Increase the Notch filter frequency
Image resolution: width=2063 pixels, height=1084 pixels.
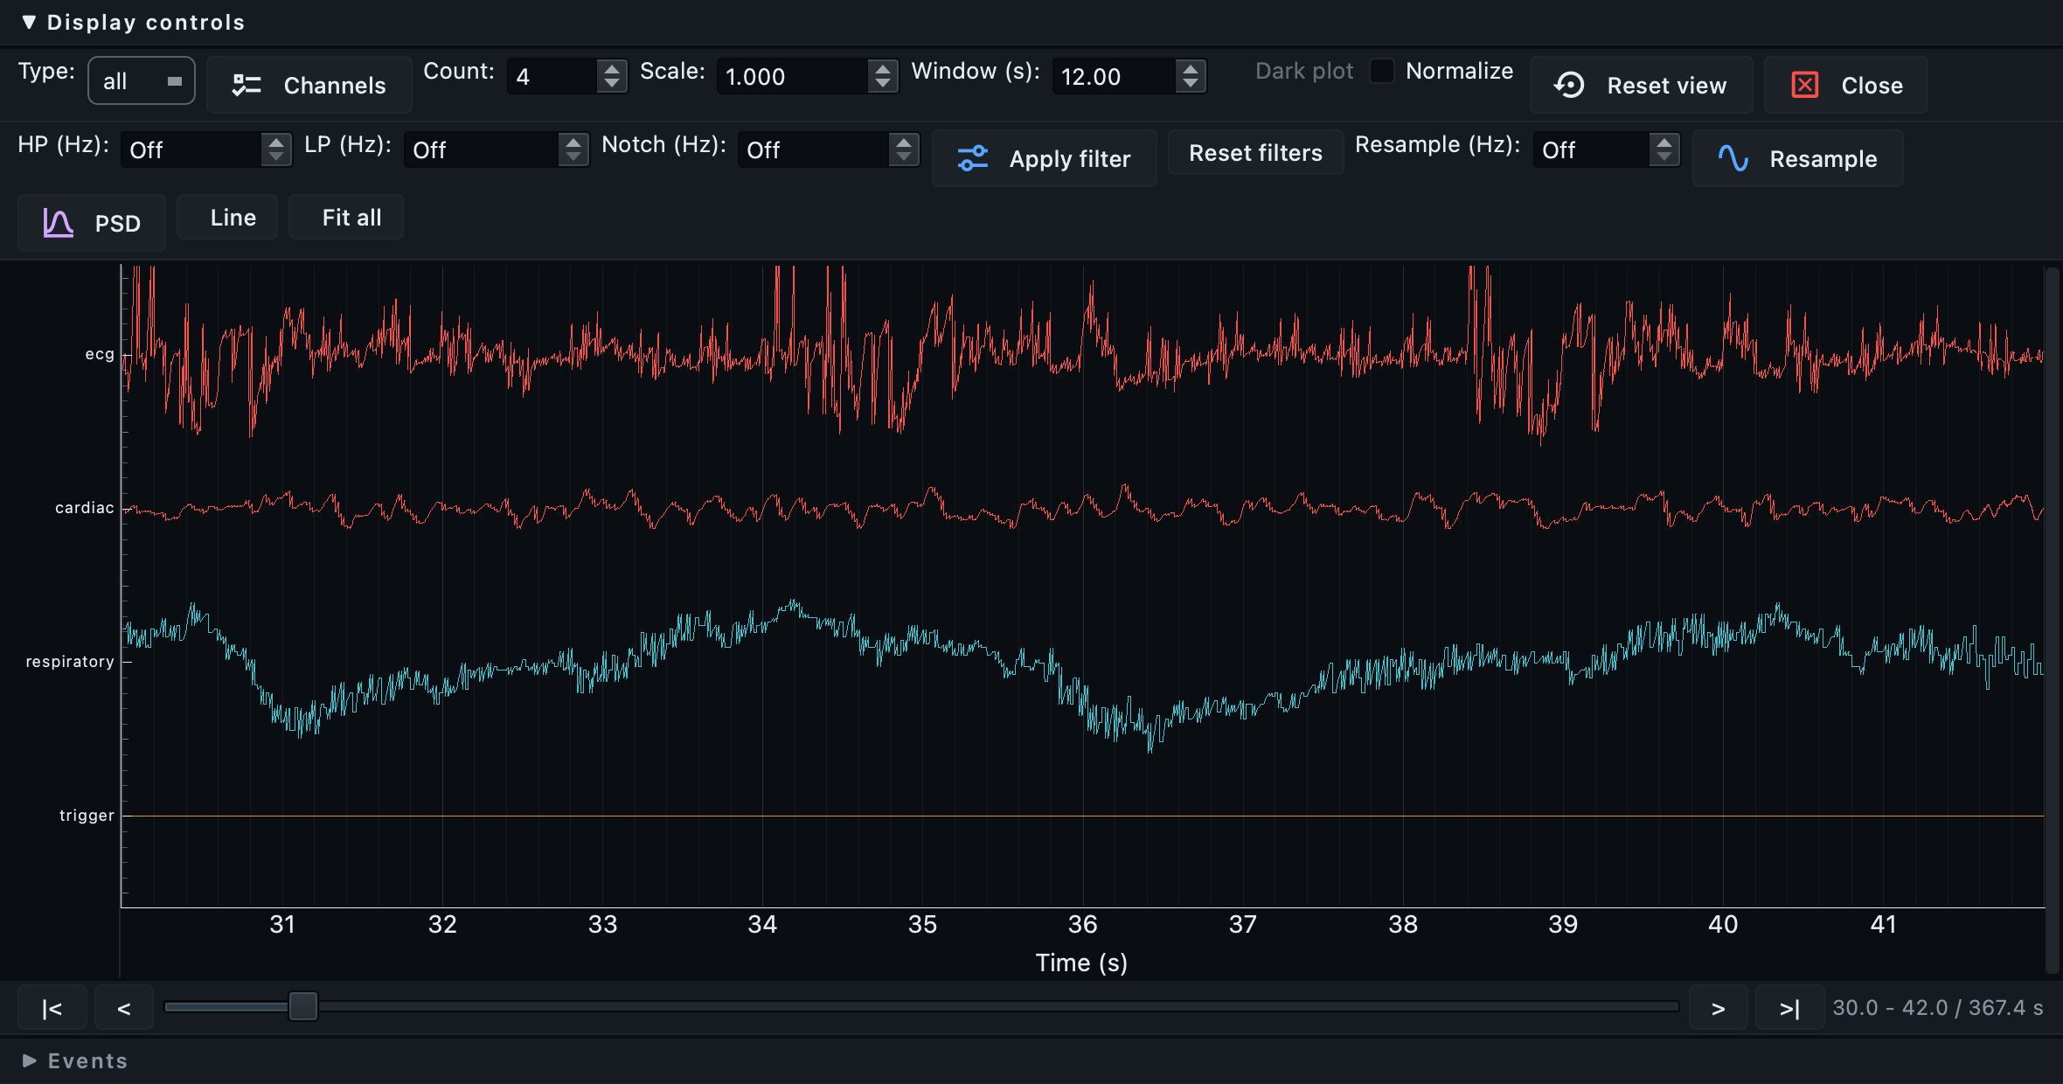[904, 142]
